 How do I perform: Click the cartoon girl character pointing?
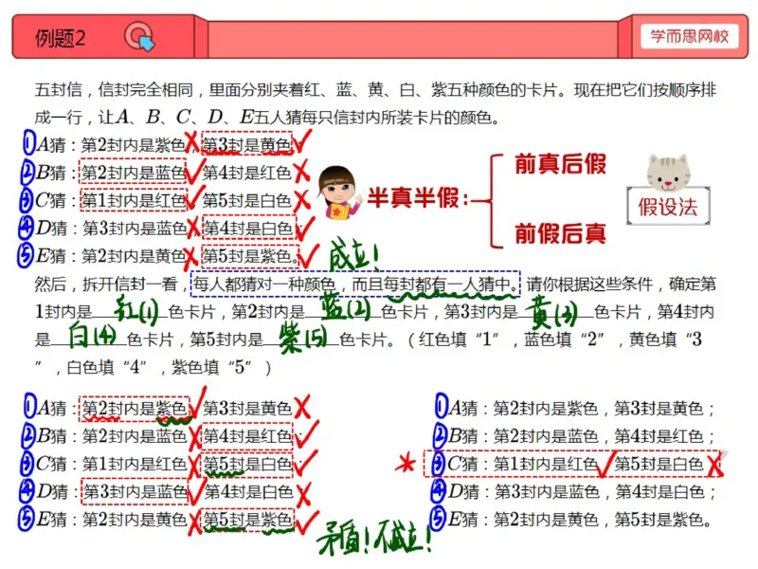pos(339,193)
